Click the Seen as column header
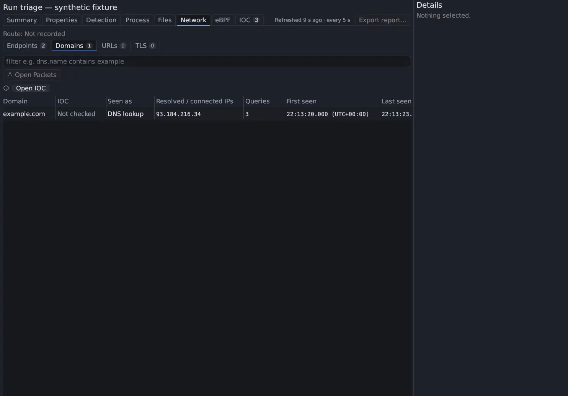 pyautogui.click(x=130, y=101)
